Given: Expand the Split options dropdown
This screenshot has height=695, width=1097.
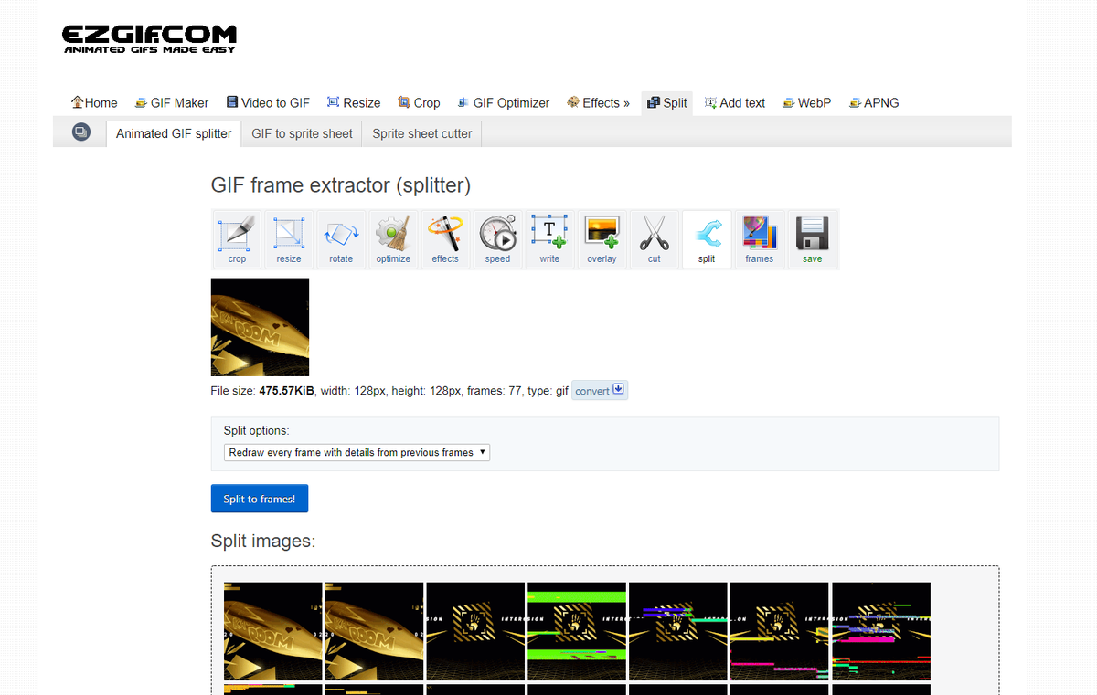Looking at the screenshot, I should 357,452.
